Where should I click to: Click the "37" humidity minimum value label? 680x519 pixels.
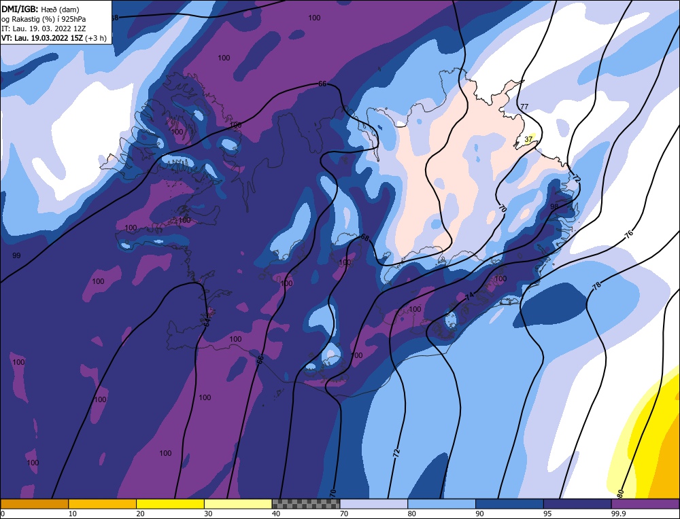click(x=528, y=139)
